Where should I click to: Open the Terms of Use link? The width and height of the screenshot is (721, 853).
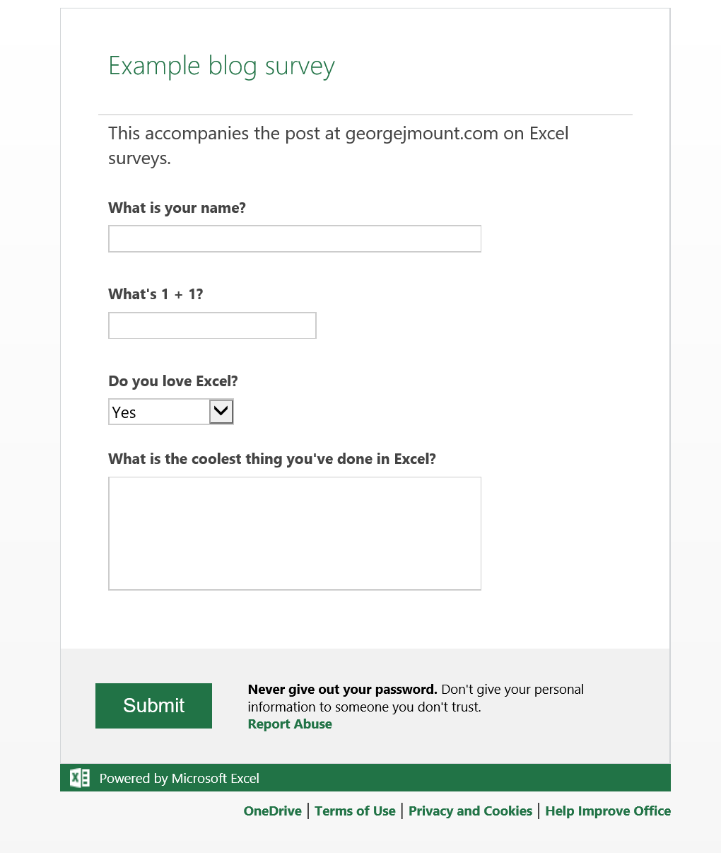(x=355, y=811)
